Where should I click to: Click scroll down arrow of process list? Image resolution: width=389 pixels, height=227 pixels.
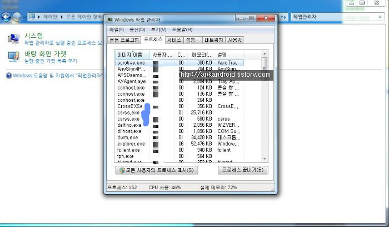click(x=265, y=159)
